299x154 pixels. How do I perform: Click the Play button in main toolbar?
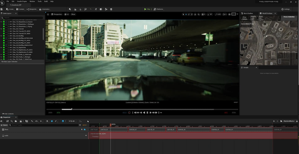[147, 9]
